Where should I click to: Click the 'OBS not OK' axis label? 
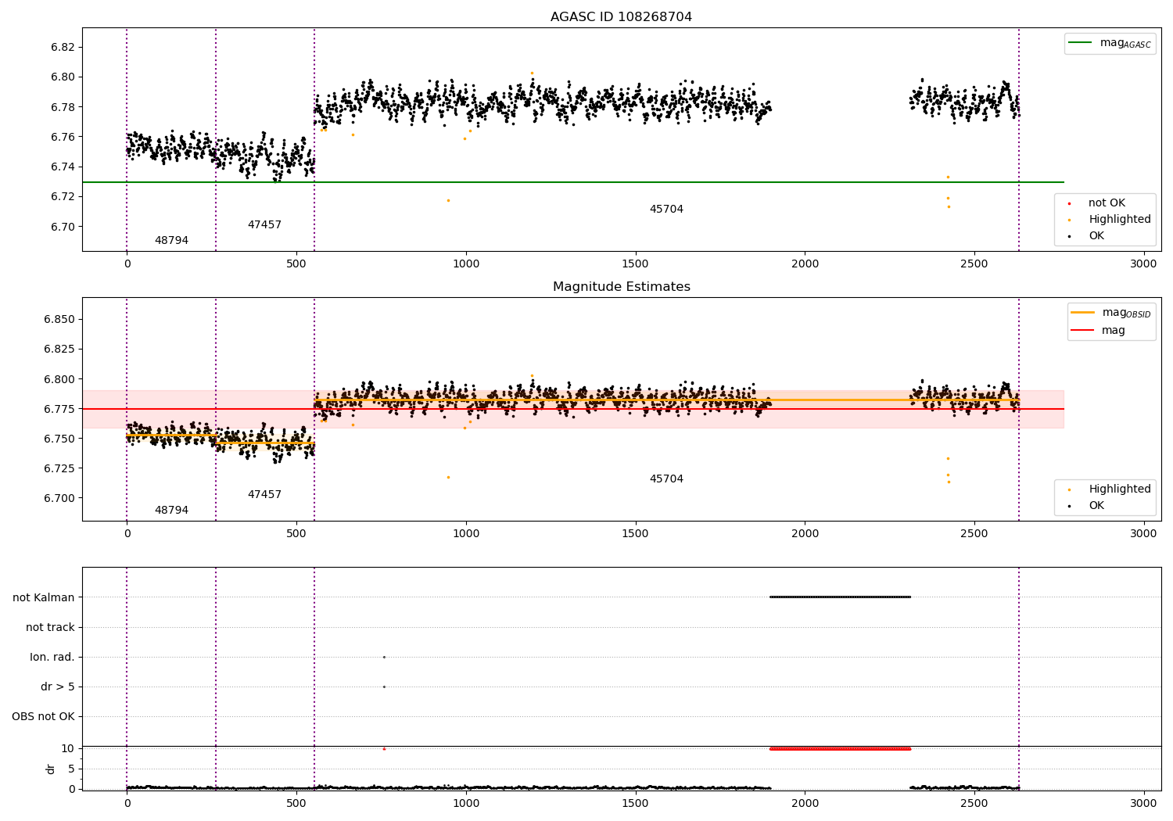pyautogui.click(x=43, y=716)
